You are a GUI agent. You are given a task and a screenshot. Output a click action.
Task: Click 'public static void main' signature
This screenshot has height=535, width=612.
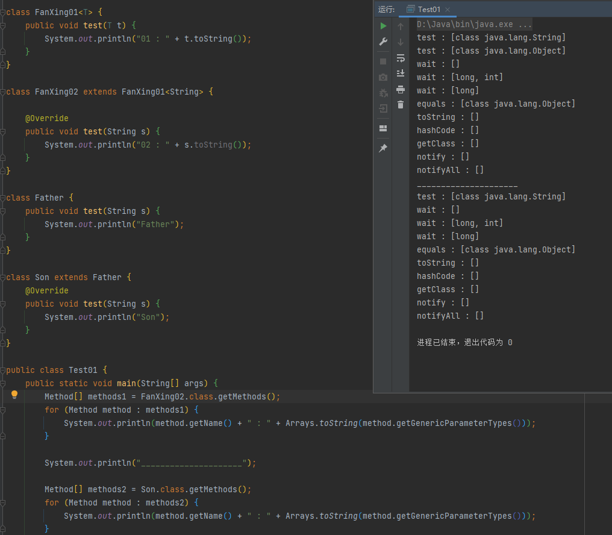pyautogui.click(x=122, y=384)
